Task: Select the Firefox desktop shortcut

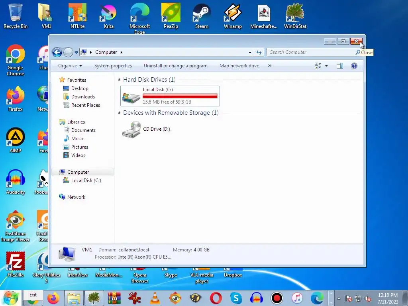Action: click(16, 99)
